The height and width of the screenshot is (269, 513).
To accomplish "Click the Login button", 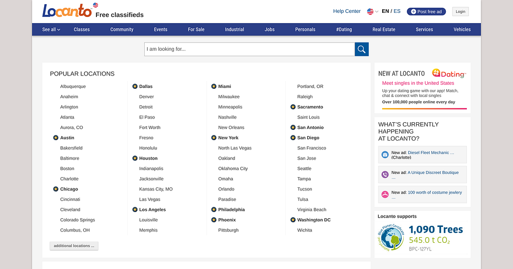I will 460,11.
